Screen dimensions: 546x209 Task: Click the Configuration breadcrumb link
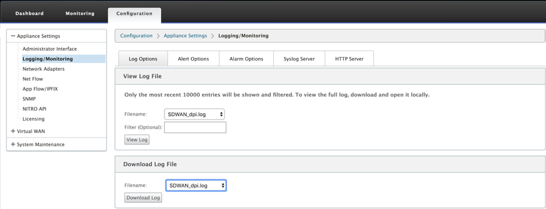click(136, 35)
